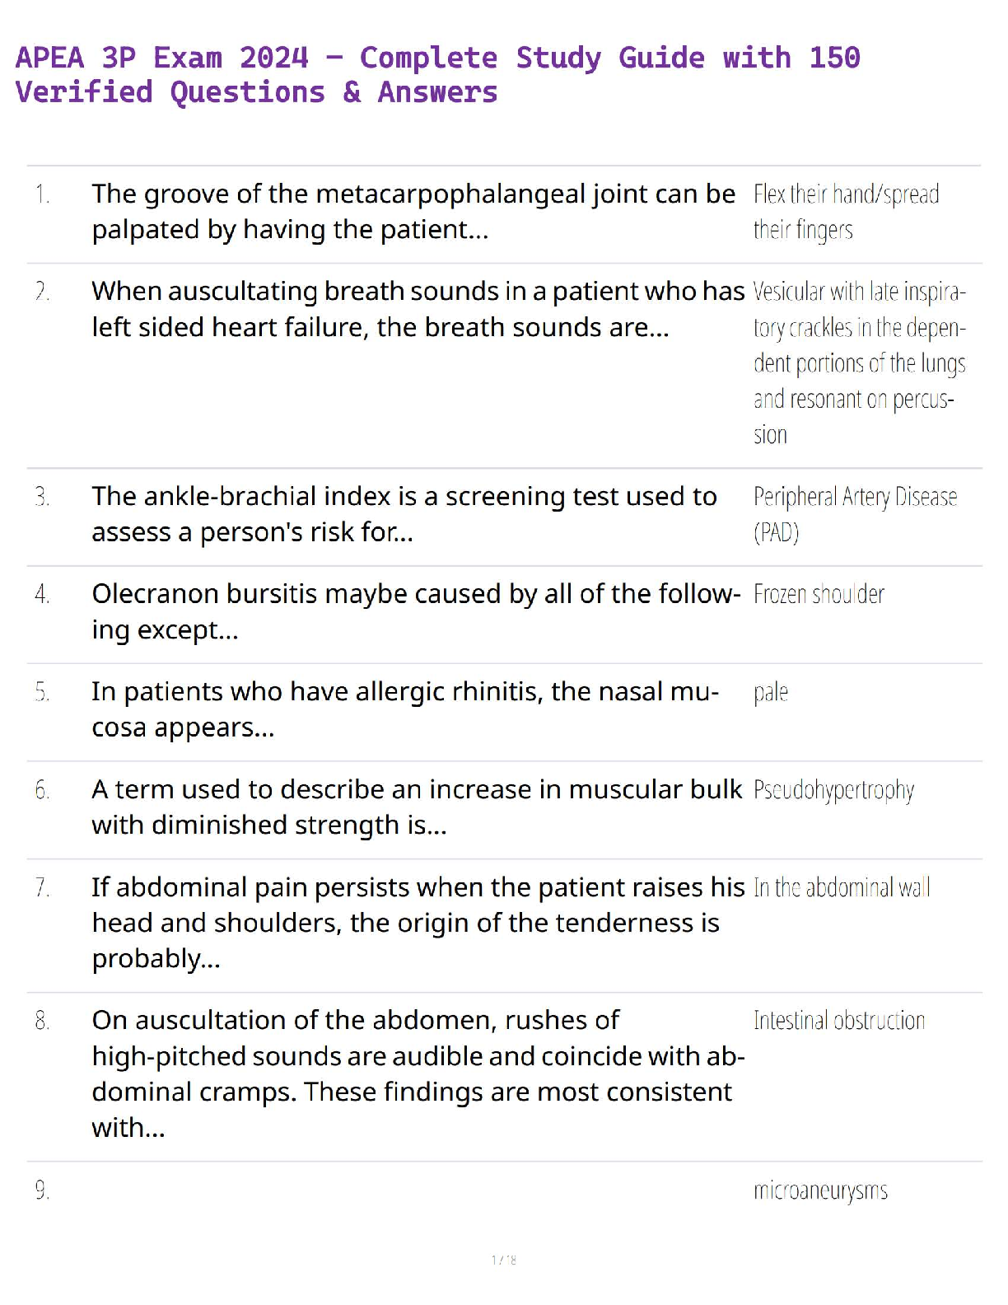Viewport: 1008px width, 1305px height.
Task: Click the 'Vesicular with late inspiratory crackles' answer
Action: click(859, 363)
